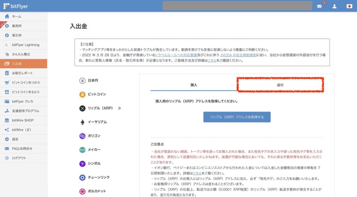357x197 pixels.
Task: Click the ビットコインをつかう shopping cart icon
Action: point(7,83)
